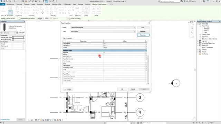The width and height of the screenshot is (221, 124).
Task: Switch to the Architecture ribbon tab
Action: coord(10,4)
